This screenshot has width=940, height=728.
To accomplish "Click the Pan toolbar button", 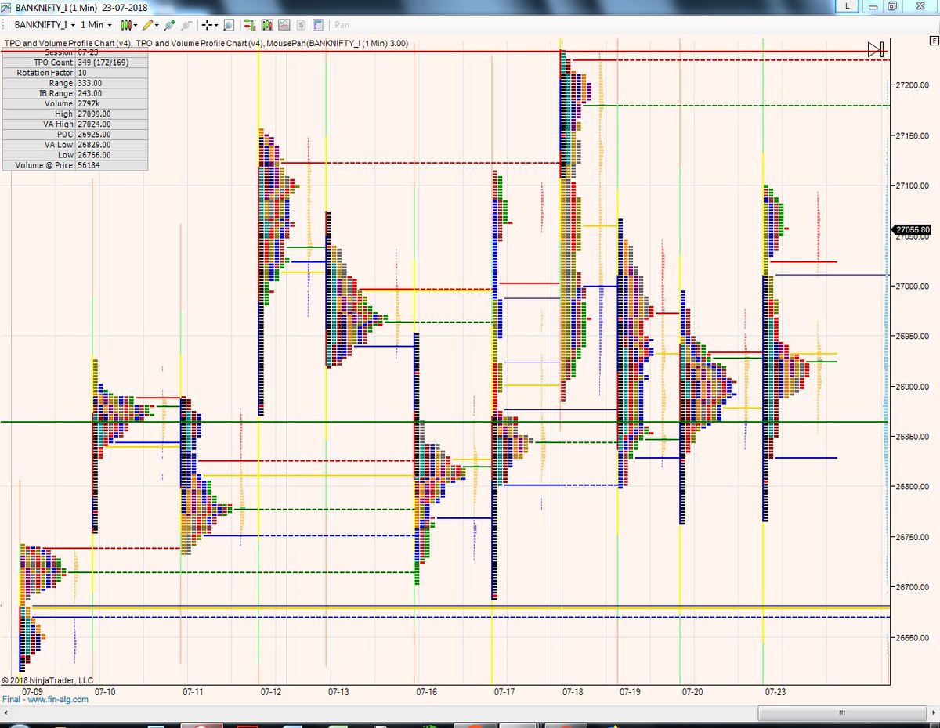I will click(342, 25).
